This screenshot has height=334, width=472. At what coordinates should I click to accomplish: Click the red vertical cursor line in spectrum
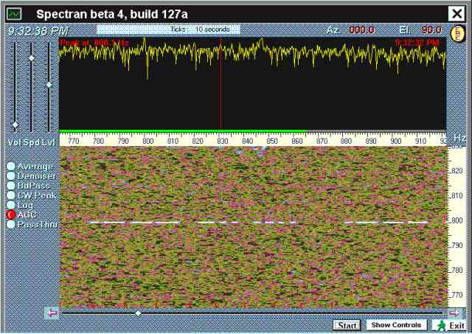tap(221, 83)
